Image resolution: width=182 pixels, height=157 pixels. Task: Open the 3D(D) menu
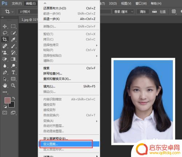tap(113, 4)
